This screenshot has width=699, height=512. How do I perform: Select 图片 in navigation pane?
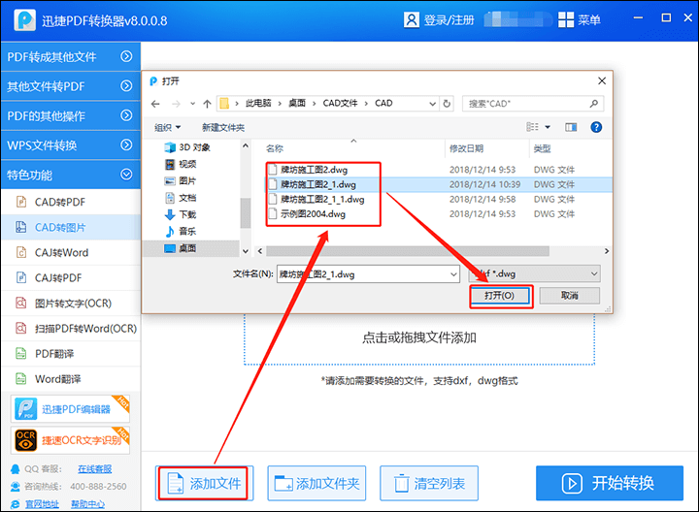(181, 180)
